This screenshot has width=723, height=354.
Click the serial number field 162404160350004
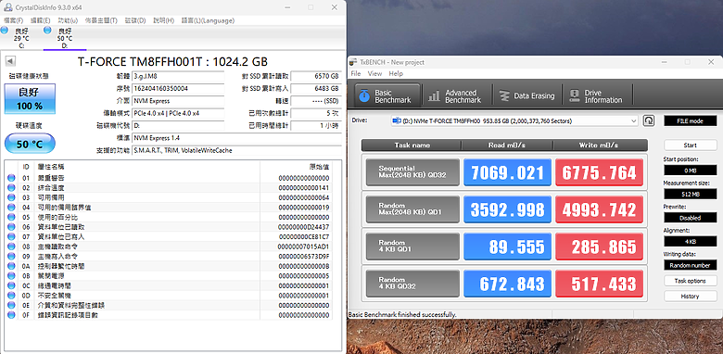(x=178, y=89)
